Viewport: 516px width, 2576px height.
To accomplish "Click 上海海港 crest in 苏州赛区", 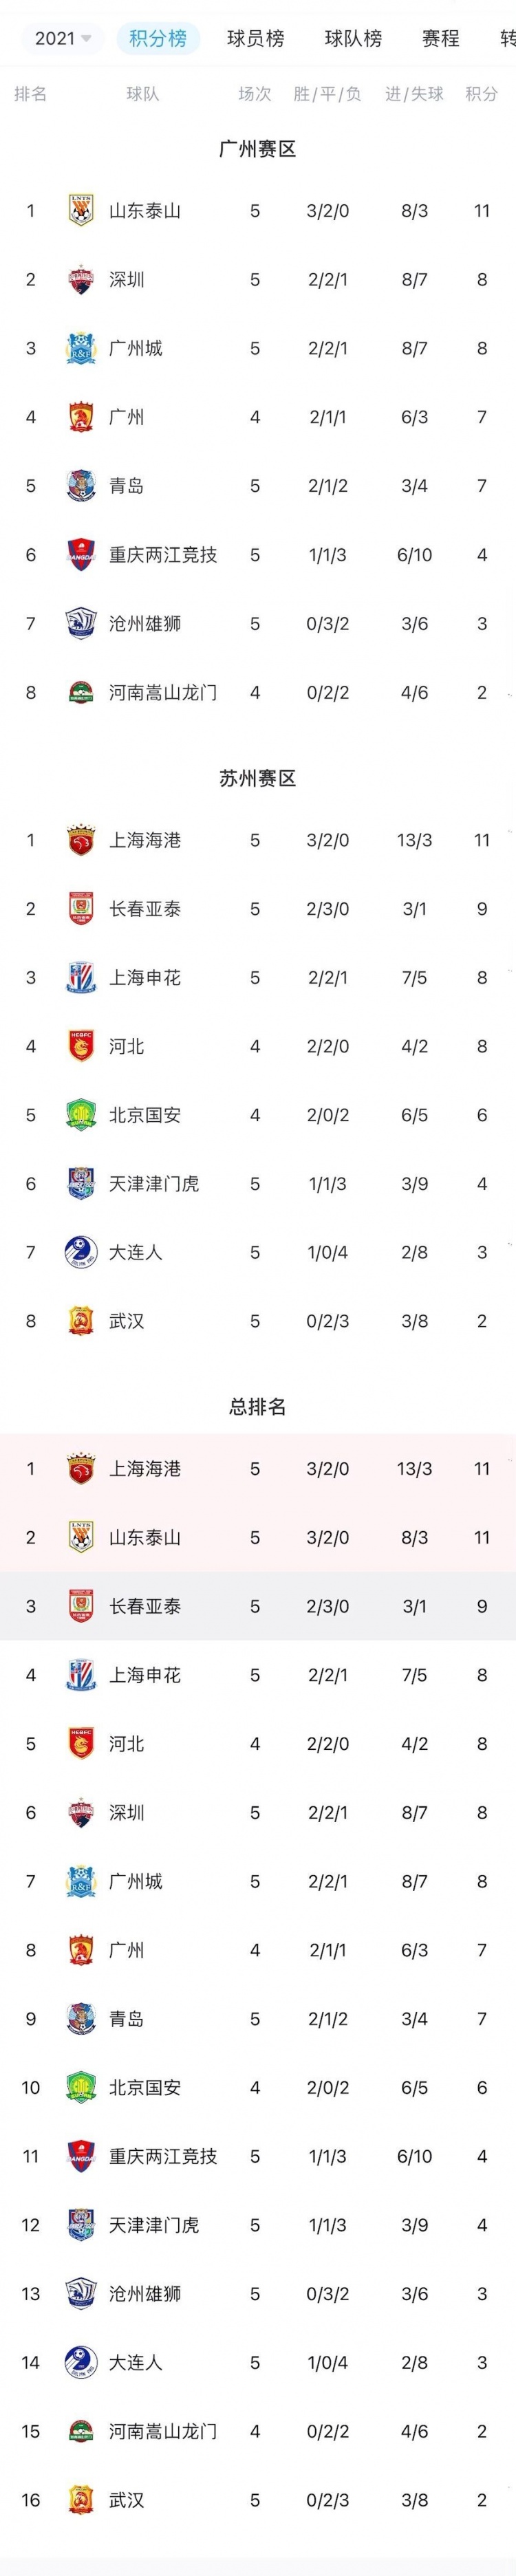I will (81, 841).
